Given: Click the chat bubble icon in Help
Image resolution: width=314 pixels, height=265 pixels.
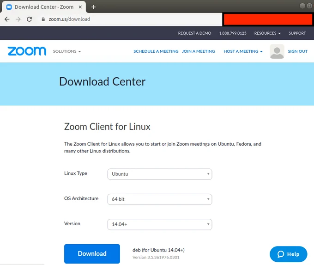Looking at the screenshot, I should (x=281, y=254).
